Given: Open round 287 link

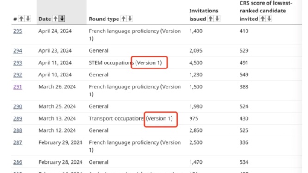Looking at the screenshot, I should tap(18, 142).
